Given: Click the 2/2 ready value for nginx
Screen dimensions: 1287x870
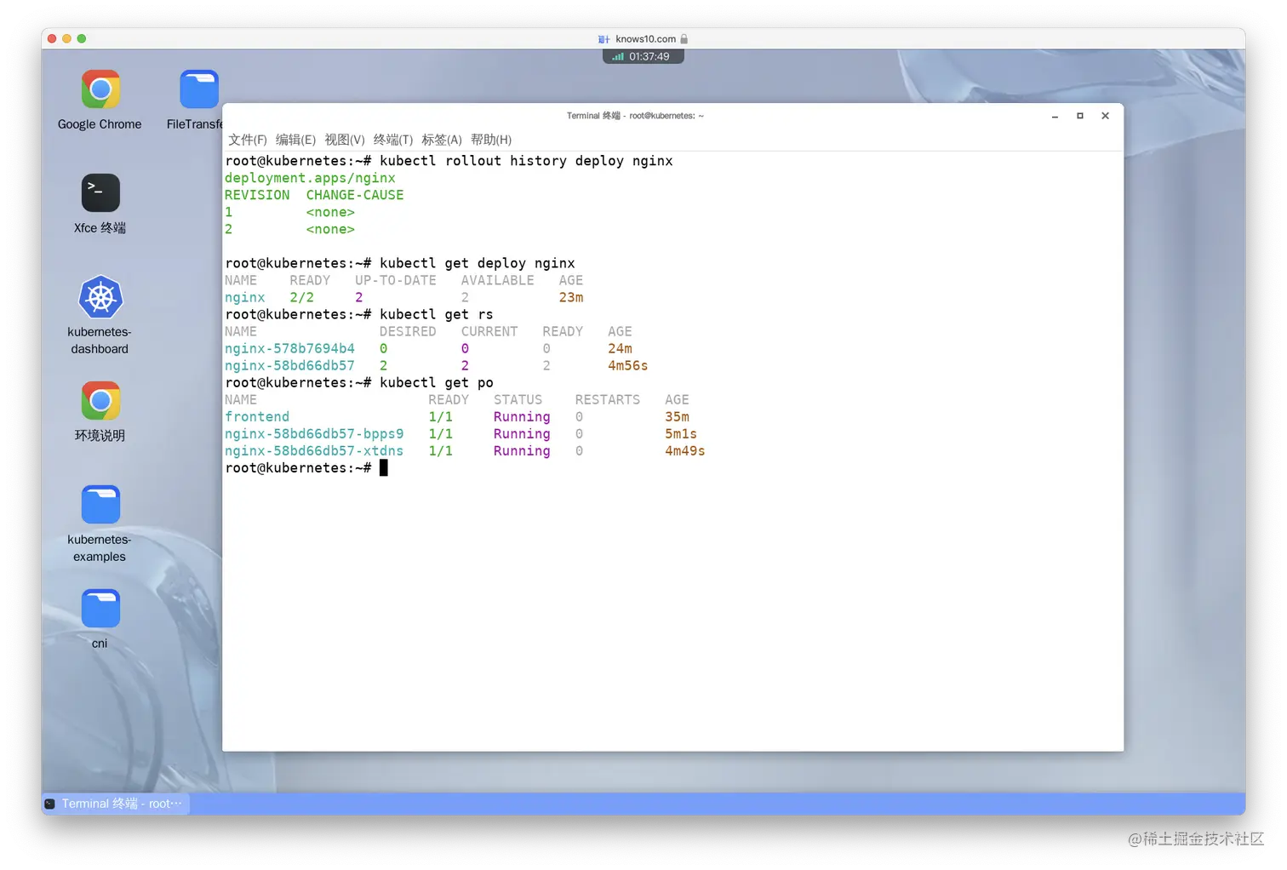Looking at the screenshot, I should coord(302,297).
